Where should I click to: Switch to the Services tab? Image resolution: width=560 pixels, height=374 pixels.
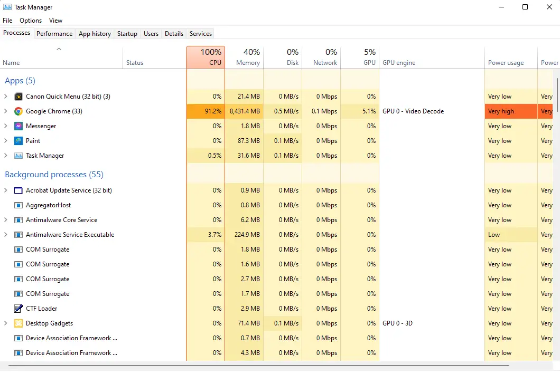[201, 34]
